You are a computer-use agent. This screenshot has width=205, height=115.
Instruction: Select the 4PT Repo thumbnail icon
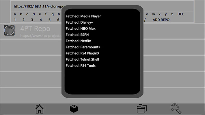coord(9,30)
